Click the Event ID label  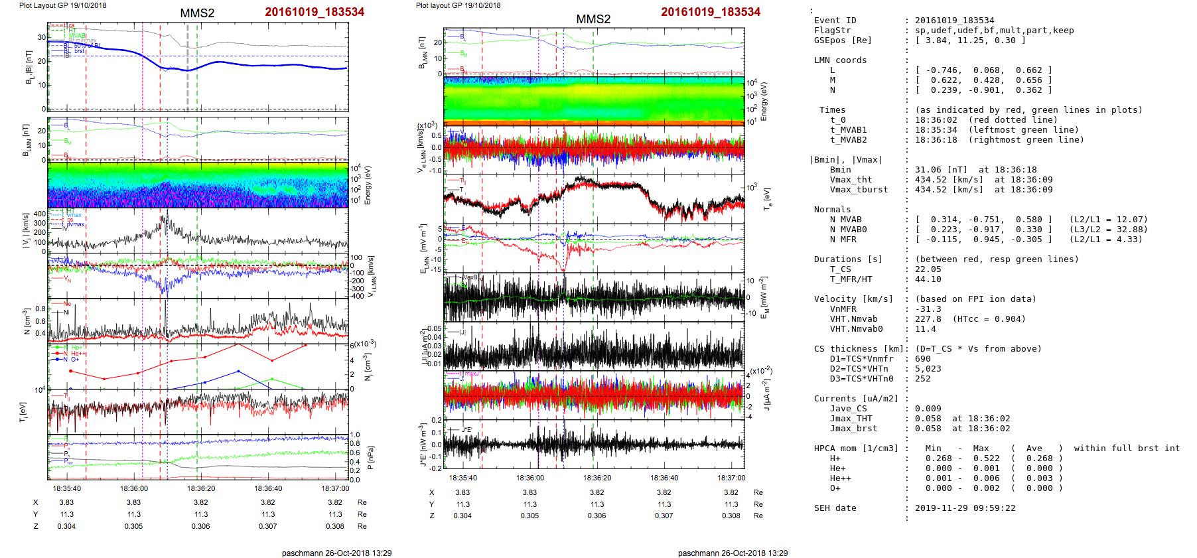pyautogui.click(x=835, y=21)
